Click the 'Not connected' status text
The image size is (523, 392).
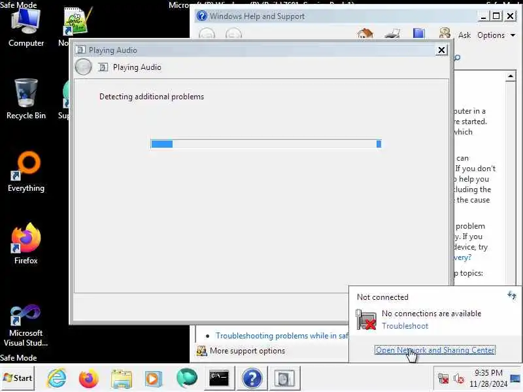[382, 297]
